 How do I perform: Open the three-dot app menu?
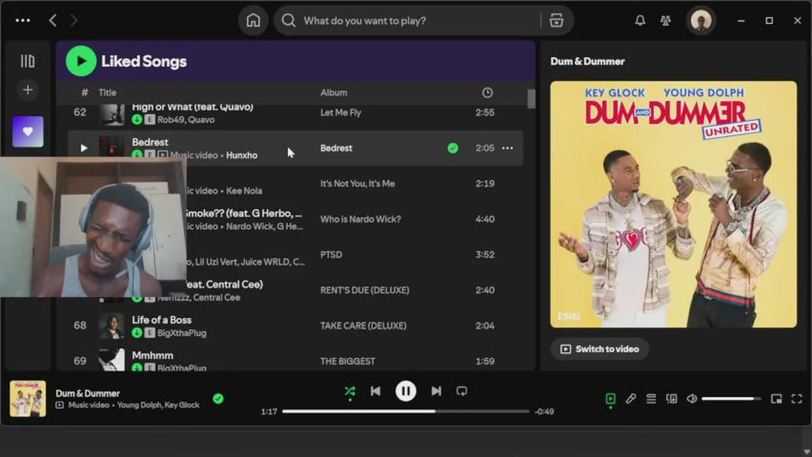(23, 20)
